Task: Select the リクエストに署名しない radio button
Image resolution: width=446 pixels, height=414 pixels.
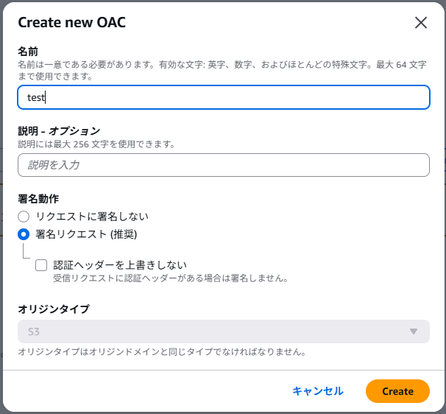Action: pos(24,217)
